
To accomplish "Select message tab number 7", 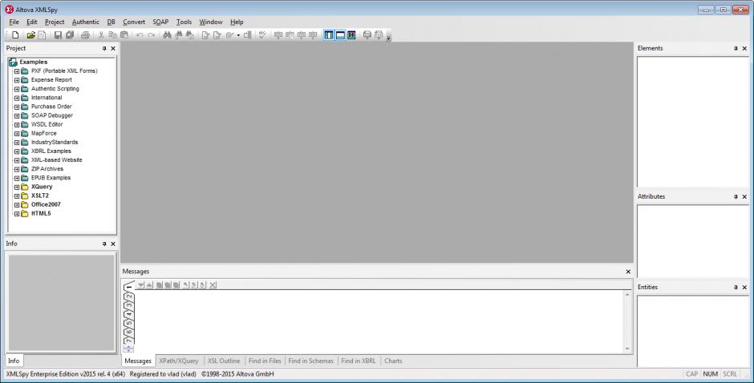I will pyautogui.click(x=128, y=341).
